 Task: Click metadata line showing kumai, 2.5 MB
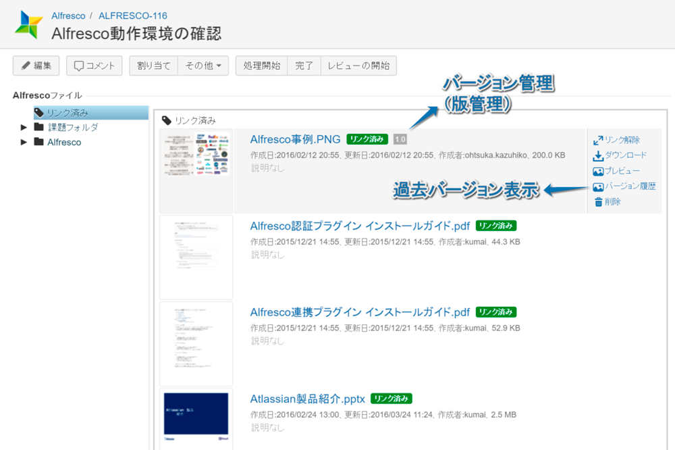tap(383, 415)
